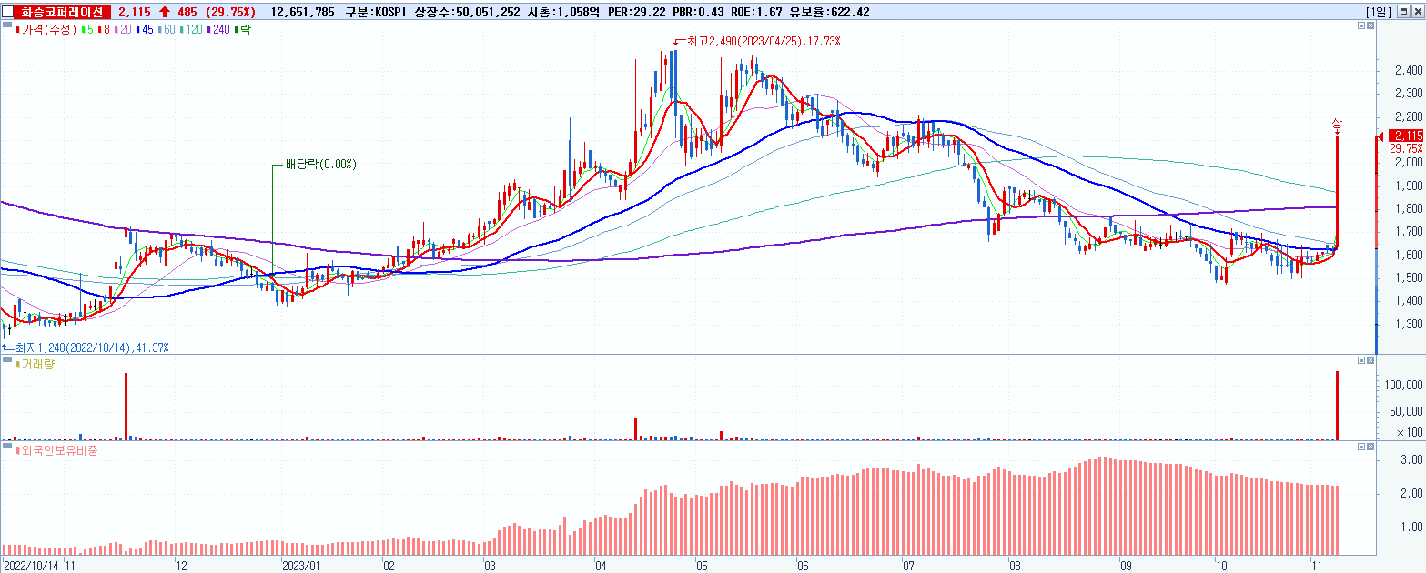The width and height of the screenshot is (1426, 573).
Task: Toggle the 락 indicator legend
Action: (243, 29)
